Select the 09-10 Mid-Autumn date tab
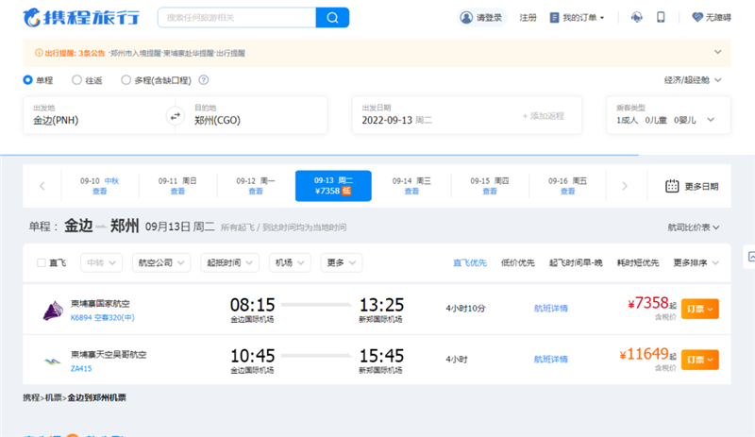This screenshot has height=437, width=755. pyautogui.click(x=100, y=186)
